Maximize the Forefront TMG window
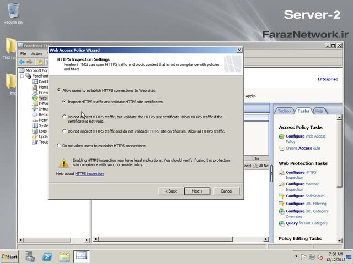The image size is (353, 264). point(333,46)
